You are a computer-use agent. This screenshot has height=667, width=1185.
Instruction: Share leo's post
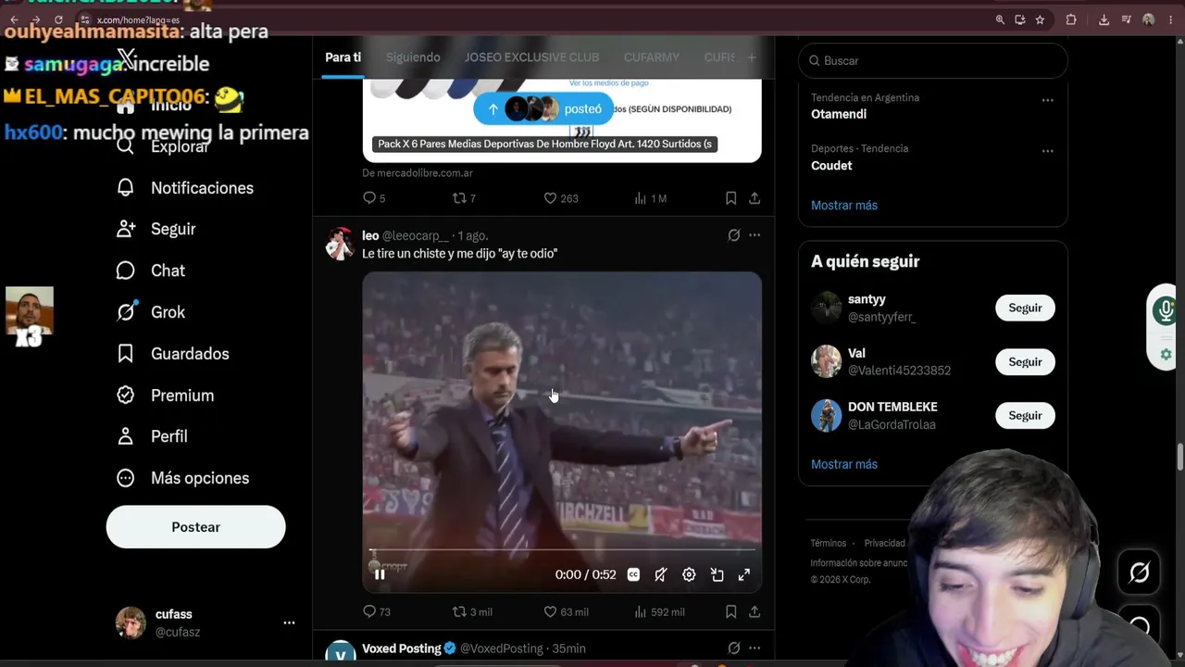click(x=755, y=611)
